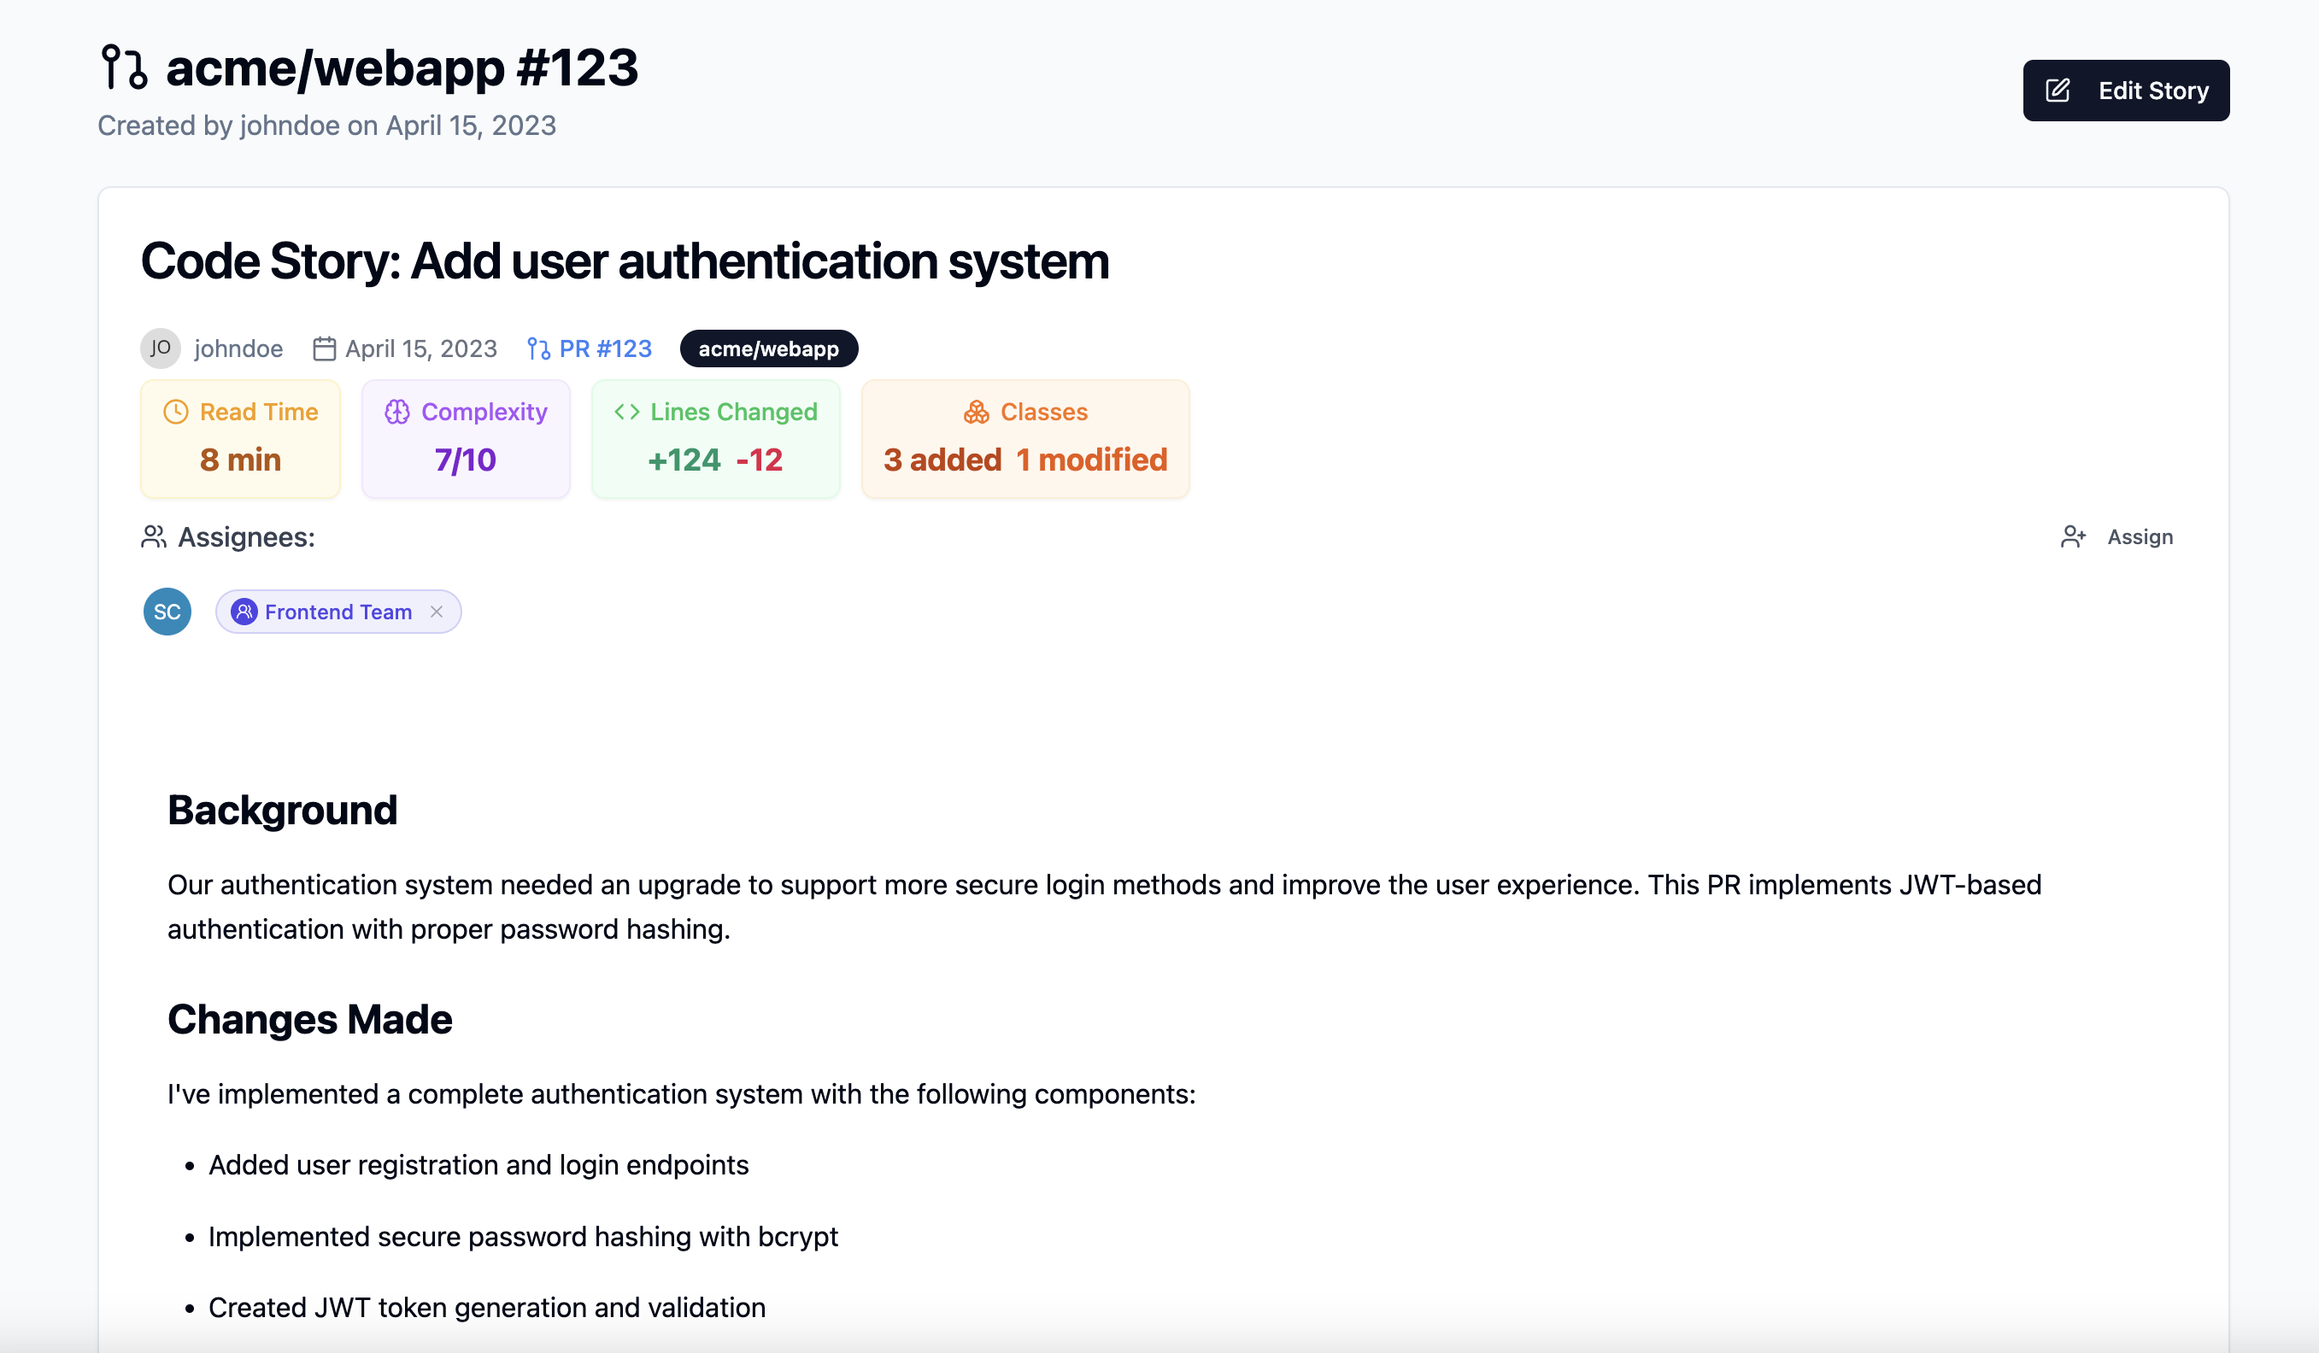Click the code brackets icon in Lines Changed
Image resolution: width=2319 pixels, height=1353 pixels.
[x=626, y=412]
